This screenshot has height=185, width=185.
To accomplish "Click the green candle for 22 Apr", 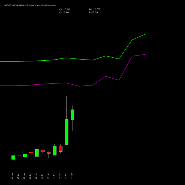I will (x=37, y=153).
